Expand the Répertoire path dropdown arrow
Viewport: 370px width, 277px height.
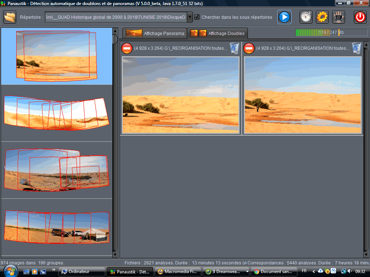[190, 17]
